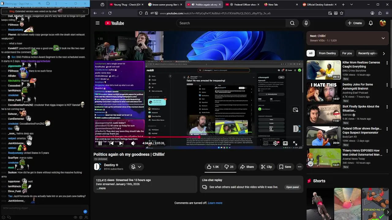Show next filter chips arrow
The width and height of the screenshot is (392, 220).
(x=384, y=53)
